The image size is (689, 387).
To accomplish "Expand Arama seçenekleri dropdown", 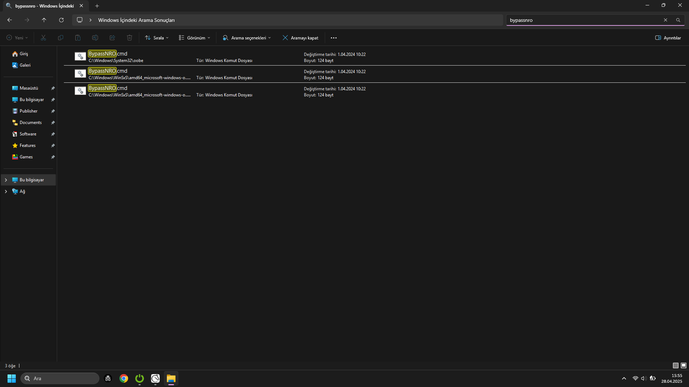I will [x=247, y=38].
